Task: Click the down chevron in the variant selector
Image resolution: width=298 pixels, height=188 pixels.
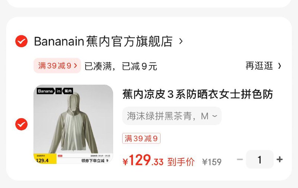Action: tap(215, 116)
